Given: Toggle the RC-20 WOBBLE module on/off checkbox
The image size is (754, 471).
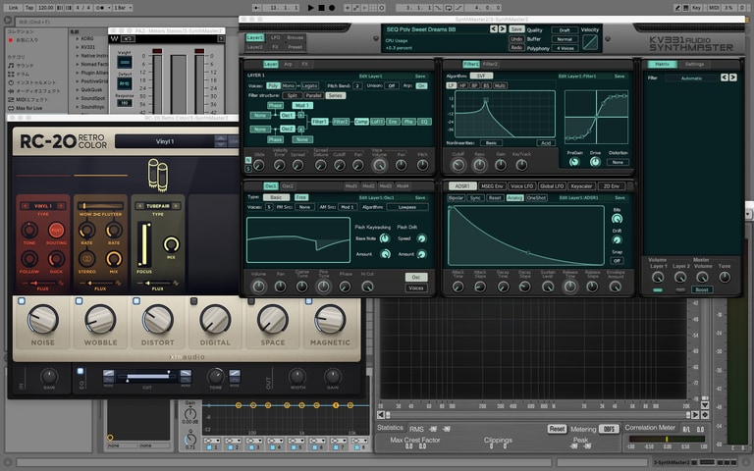Looking at the screenshot, I should (x=79, y=301).
